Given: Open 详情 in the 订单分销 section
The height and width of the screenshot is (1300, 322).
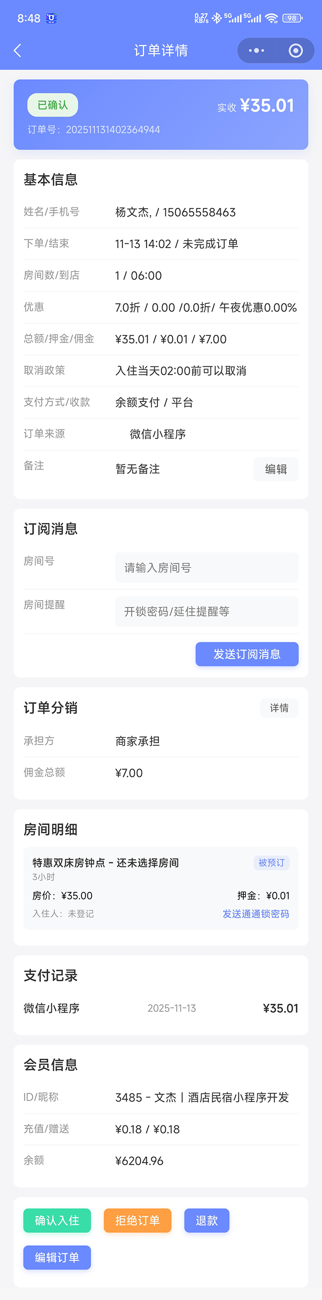Looking at the screenshot, I should [279, 708].
